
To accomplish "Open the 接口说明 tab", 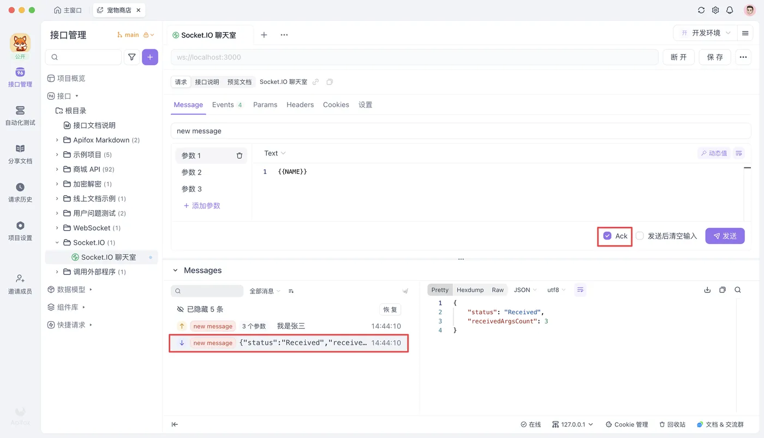I will tap(207, 82).
